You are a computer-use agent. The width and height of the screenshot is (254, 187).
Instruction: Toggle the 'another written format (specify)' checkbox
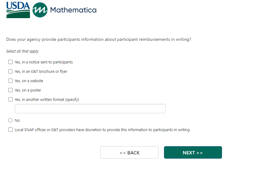(11, 99)
